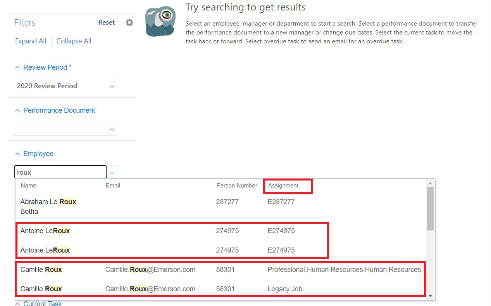
Task: Click the Assignment column header
Action: [283, 186]
